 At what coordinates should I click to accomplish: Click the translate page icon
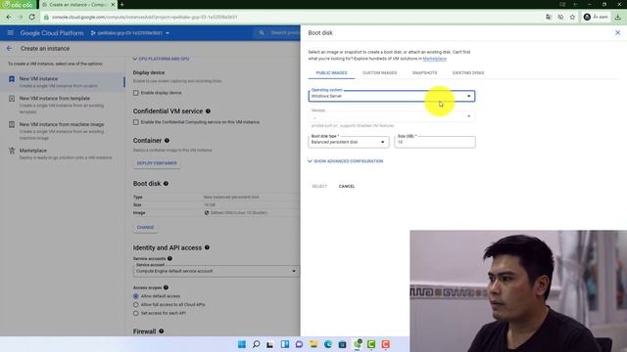click(x=549, y=18)
